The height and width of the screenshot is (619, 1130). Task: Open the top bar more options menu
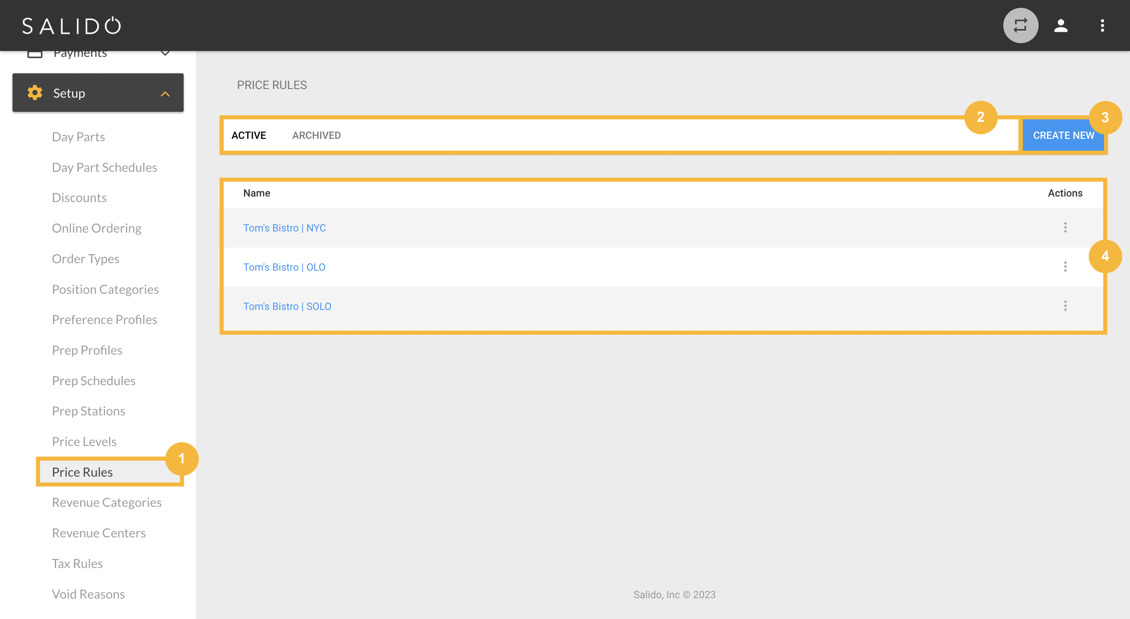pyautogui.click(x=1102, y=25)
